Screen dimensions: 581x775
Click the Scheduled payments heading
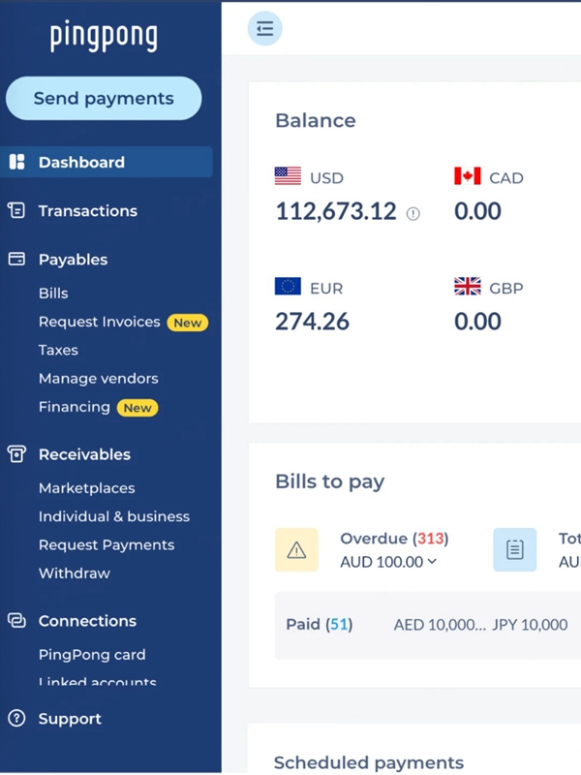(x=369, y=762)
